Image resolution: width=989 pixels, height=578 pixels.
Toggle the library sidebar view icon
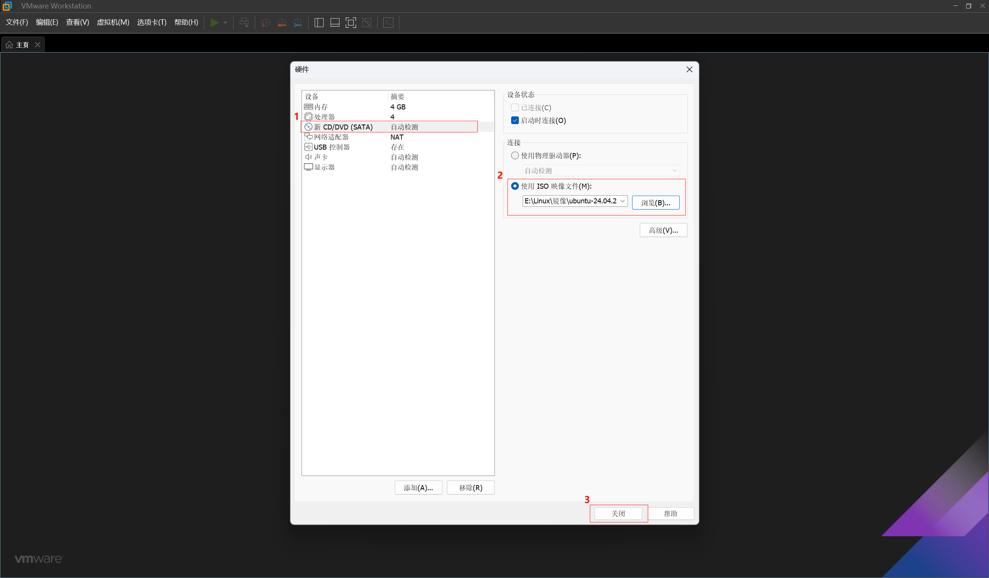coord(319,23)
